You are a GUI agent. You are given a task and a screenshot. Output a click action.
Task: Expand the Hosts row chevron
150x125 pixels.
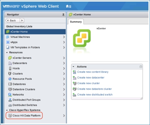64,68
